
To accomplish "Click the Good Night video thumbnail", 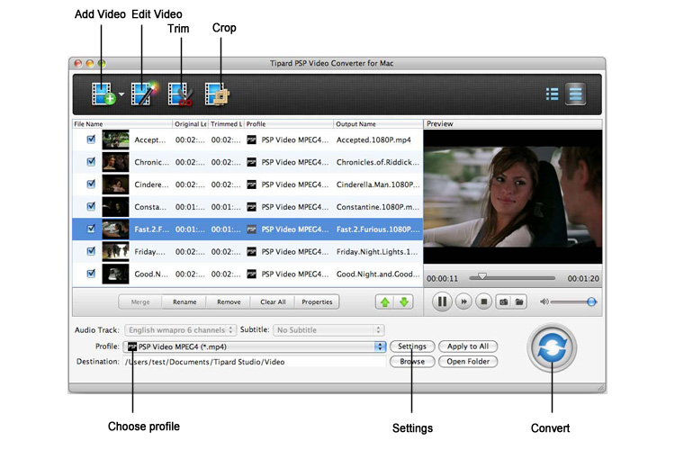I will [115, 274].
